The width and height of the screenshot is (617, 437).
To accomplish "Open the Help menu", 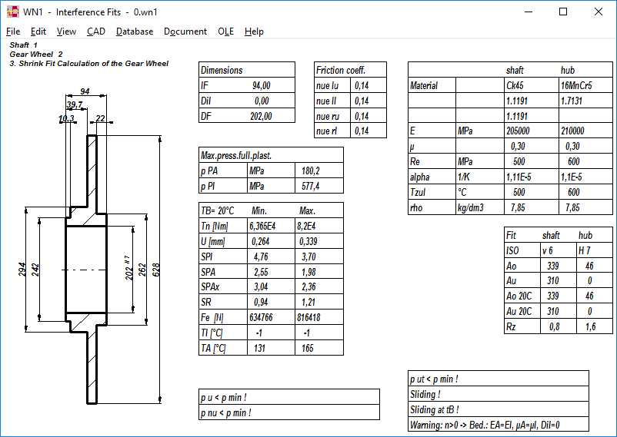I will [x=254, y=31].
